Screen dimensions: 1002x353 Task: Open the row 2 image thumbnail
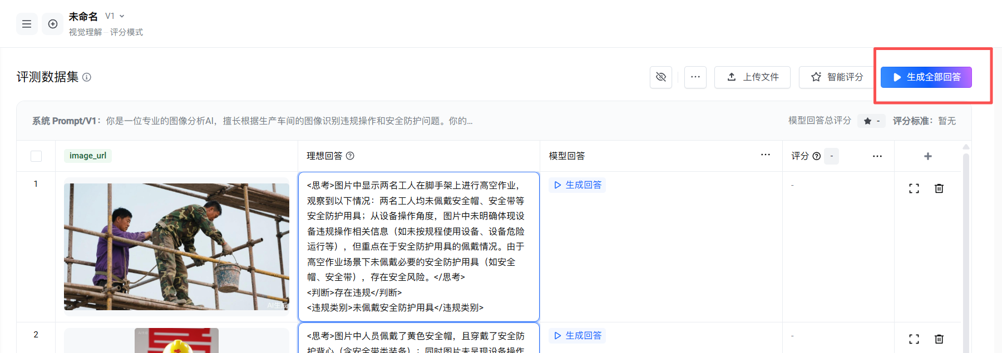176,340
